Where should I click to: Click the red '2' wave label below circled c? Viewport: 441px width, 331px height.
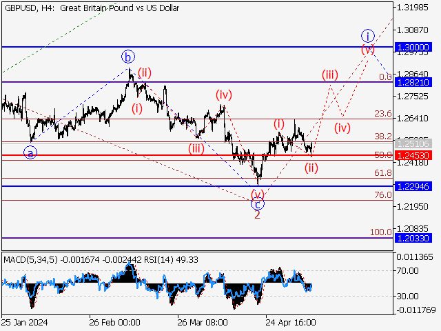pyautogui.click(x=257, y=215)
